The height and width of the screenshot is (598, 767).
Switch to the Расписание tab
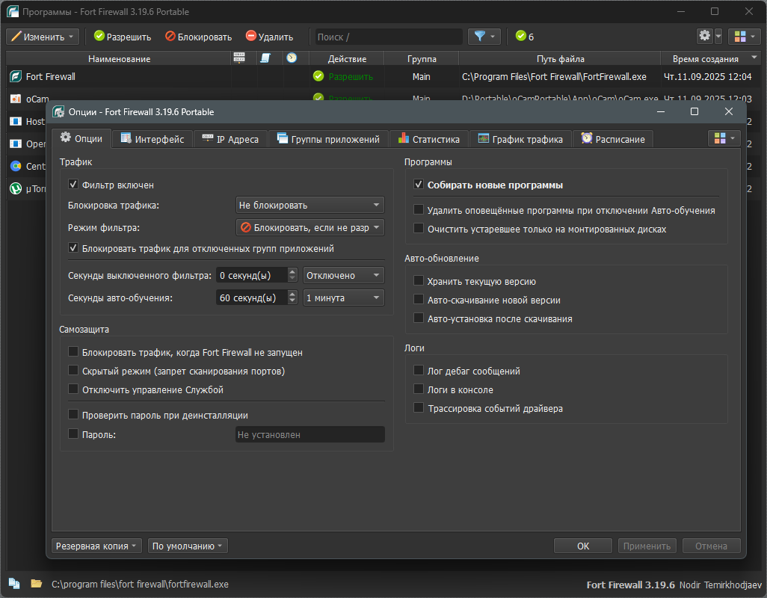click(x=613, y=139)
